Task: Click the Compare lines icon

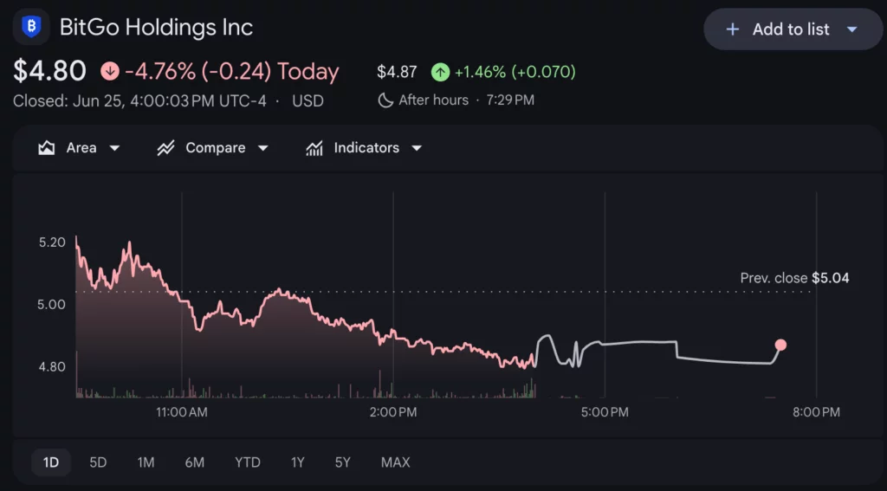Action: click(165, 148)
